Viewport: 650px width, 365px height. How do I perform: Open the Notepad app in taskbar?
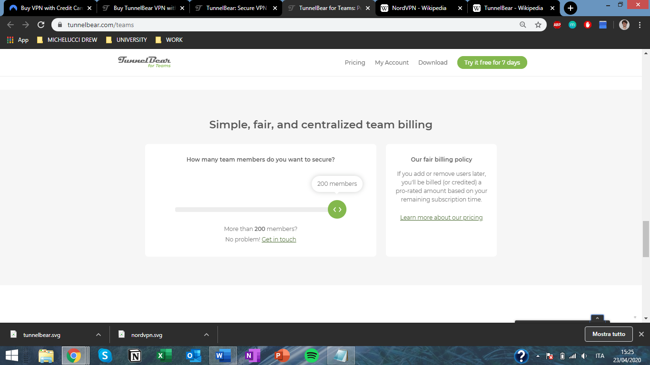click(x=341, y=355)
